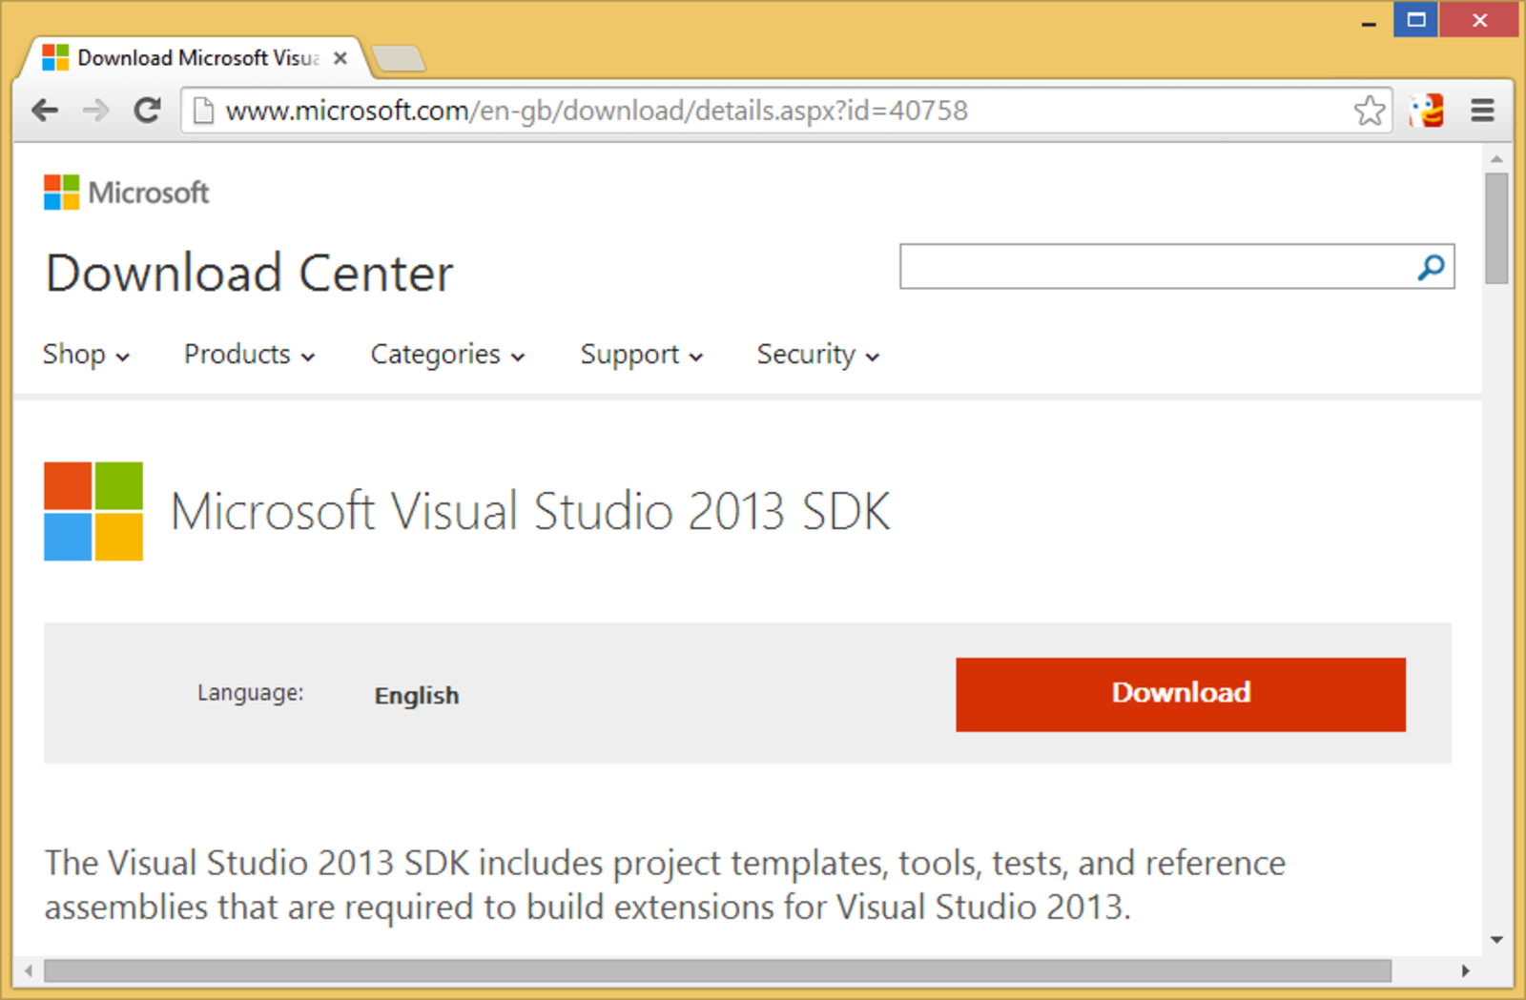Expand the Security dropdown menu
The height and width of the screenshot is (1000, 1526).
point(817,355)
